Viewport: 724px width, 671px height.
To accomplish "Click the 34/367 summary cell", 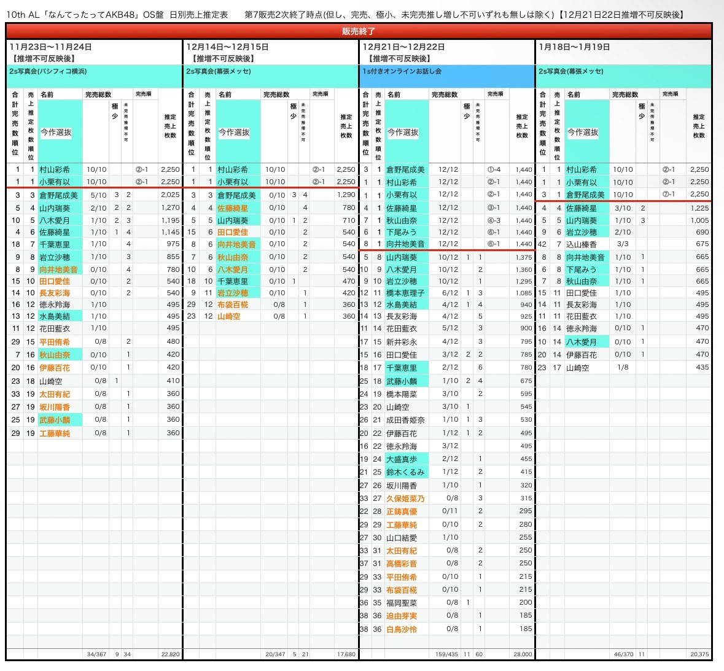I will [96, 654].
